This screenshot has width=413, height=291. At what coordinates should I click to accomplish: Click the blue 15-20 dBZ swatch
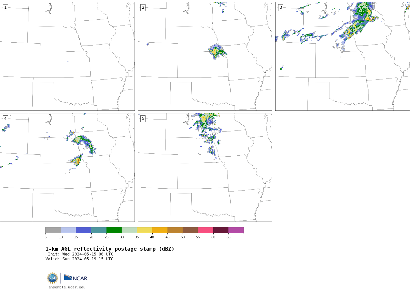tap(84, 230)
